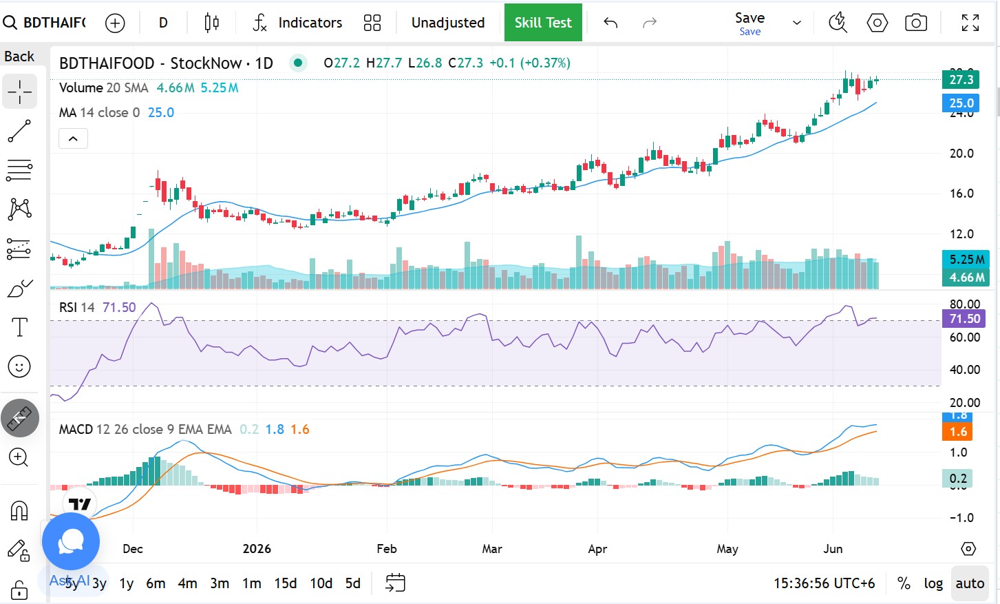Select the RSI 14 indicator legend
Image resolution: width=1000 pixels, height=604 pixels.
(76, 307)
